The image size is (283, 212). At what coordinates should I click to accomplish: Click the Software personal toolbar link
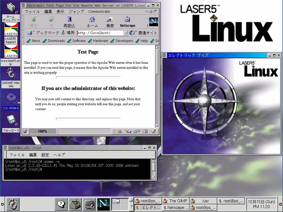[x=76, y=41]
